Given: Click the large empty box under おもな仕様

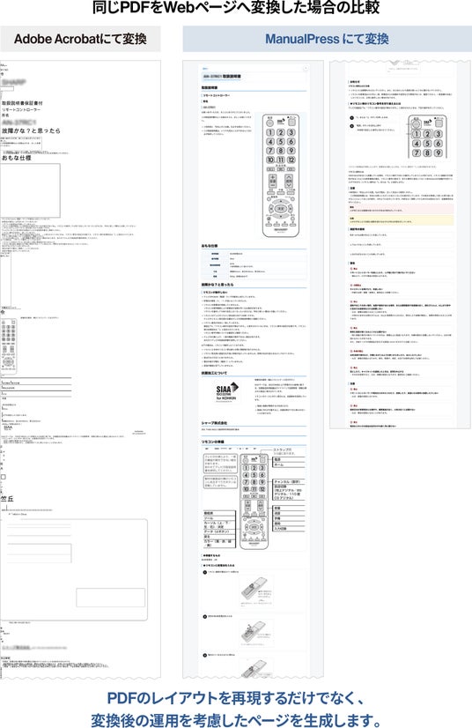Looking at the screenshot, I should [x=30, y=190].
